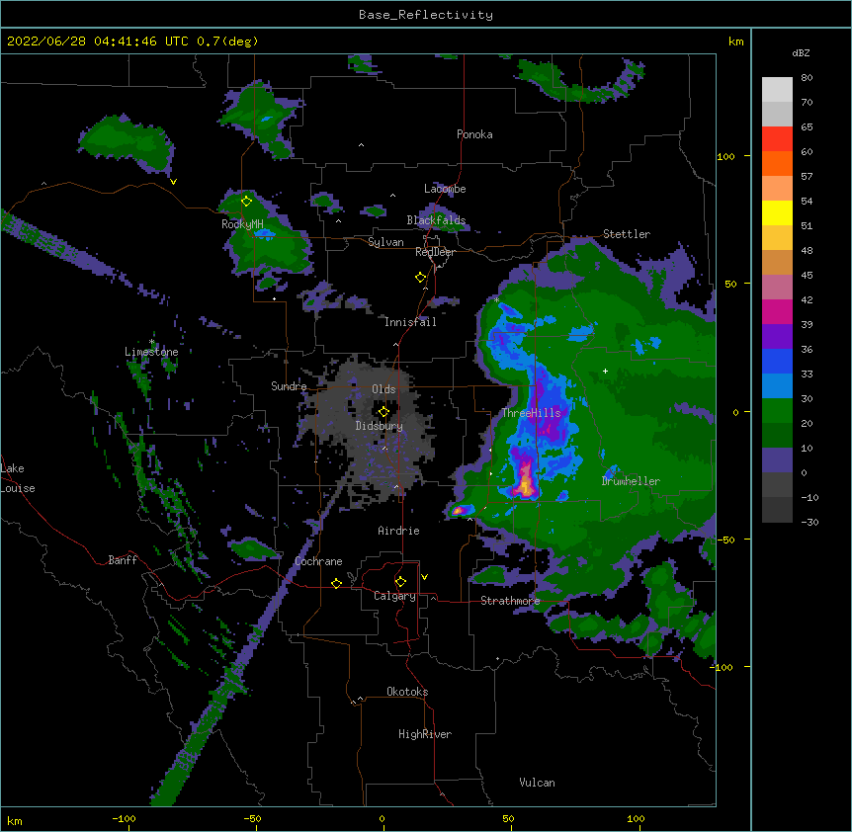852x832 pixels.
Task: Pick the bright green 20-30 dBZ legend swatch
Action: [777, 411]
